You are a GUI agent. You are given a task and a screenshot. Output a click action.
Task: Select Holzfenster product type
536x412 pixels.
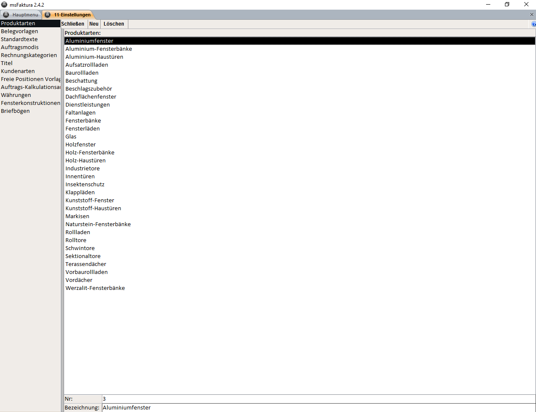[300, 145]
